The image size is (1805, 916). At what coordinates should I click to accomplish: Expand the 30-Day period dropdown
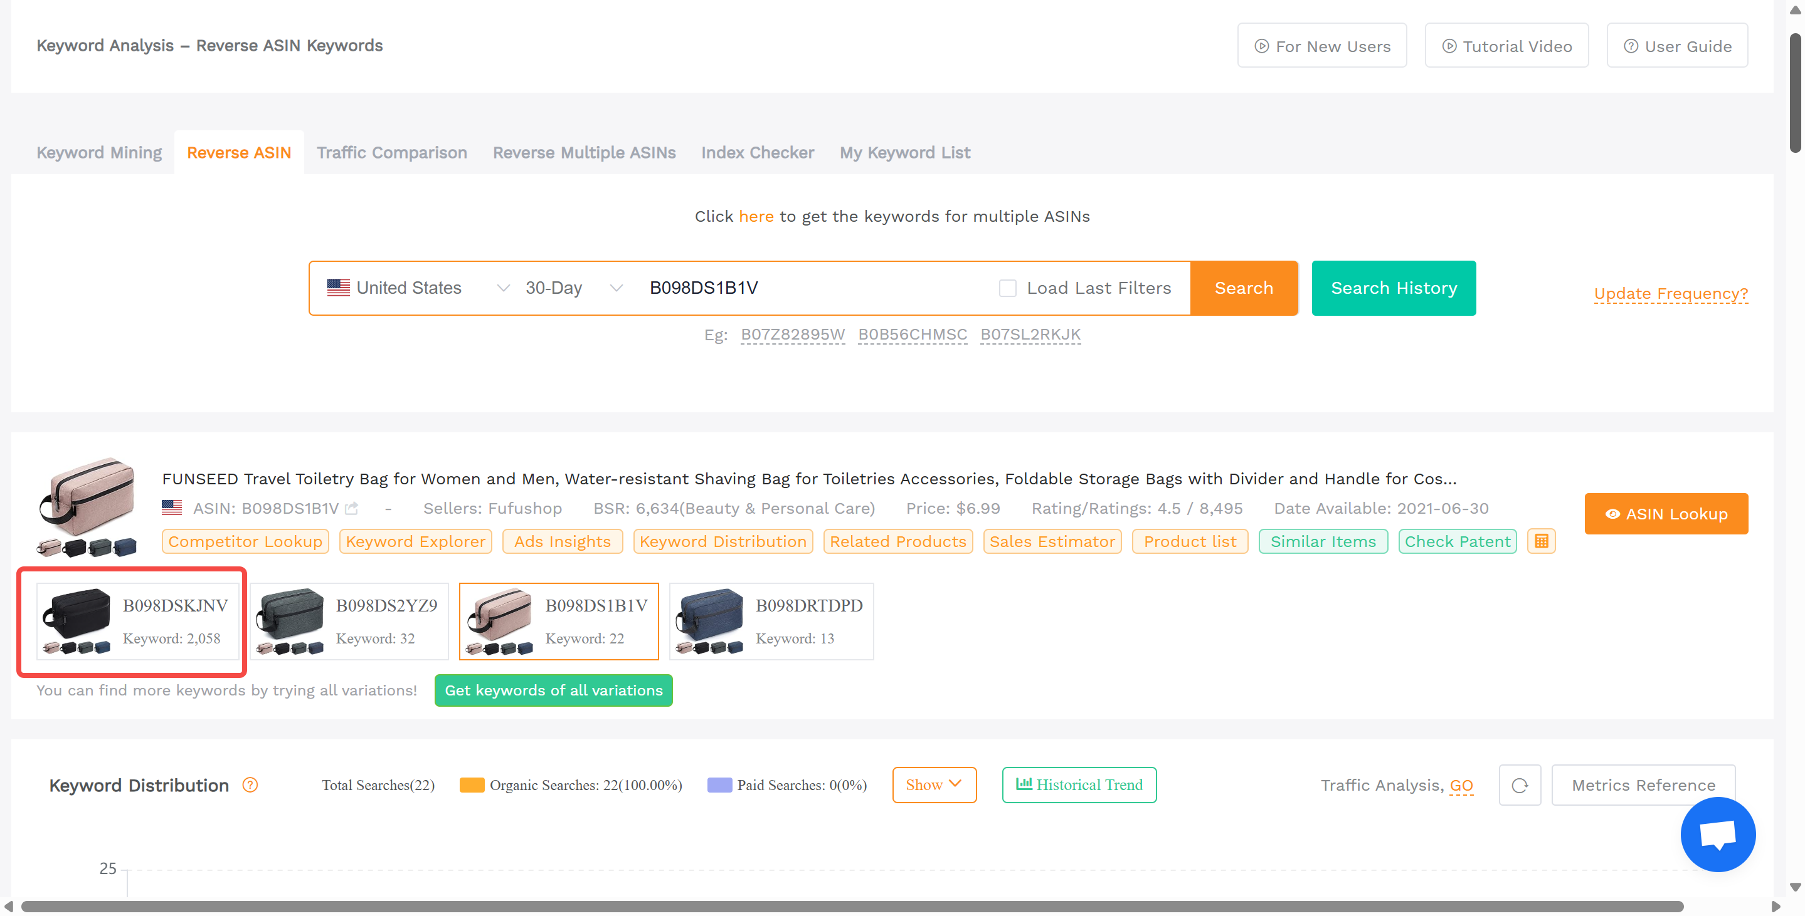573,288
